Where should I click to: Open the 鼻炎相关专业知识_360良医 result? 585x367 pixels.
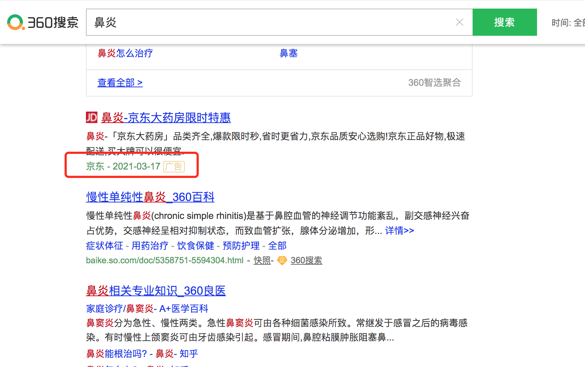point(156,291)
